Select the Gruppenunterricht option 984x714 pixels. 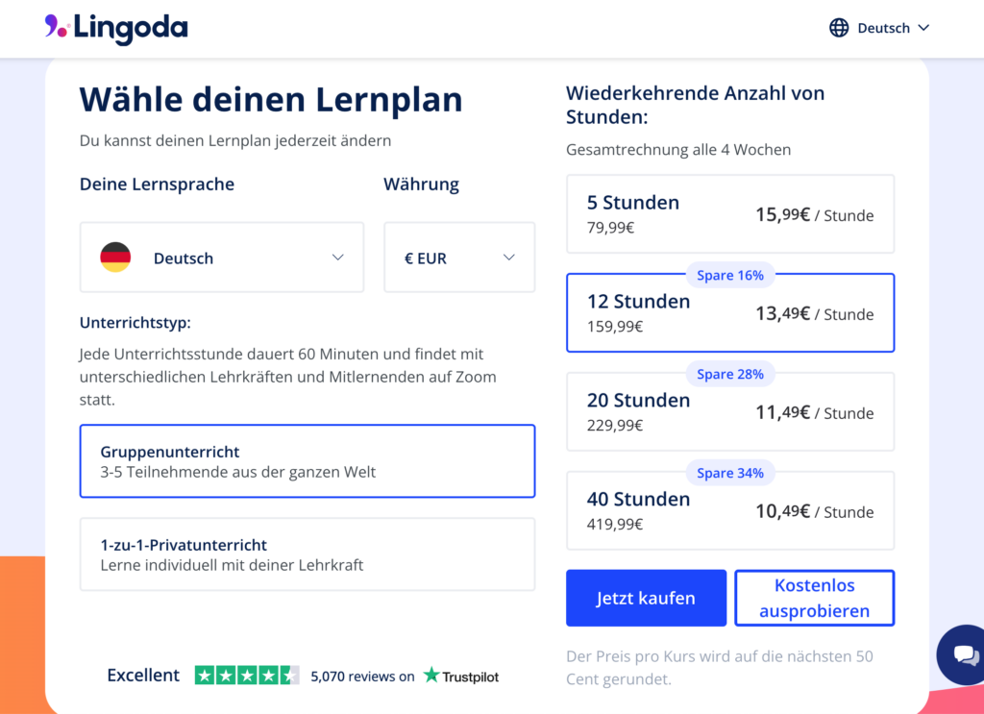[x=307, y=461]
